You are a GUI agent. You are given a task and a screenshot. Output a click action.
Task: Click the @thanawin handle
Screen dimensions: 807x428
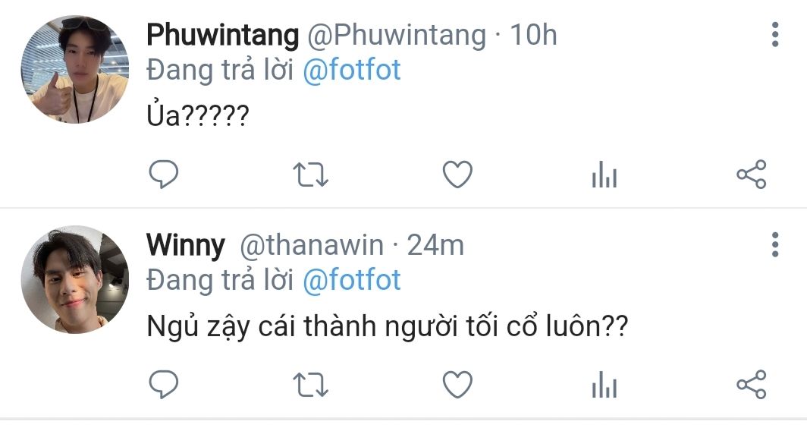coord(311,245)
